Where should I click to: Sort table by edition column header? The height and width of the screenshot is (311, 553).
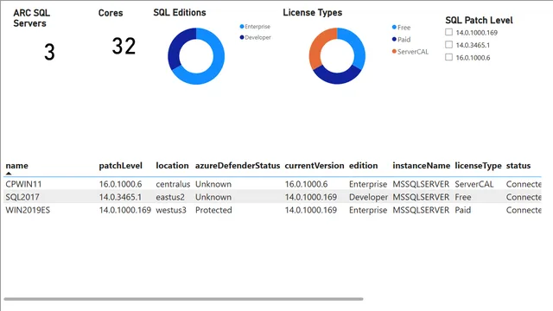[x=363, y=165]
